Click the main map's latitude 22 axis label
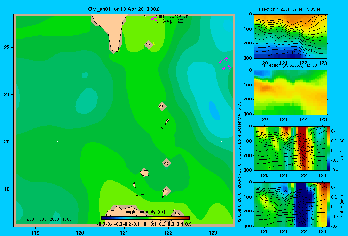Screen dimensions: 348x236 [x=7, y=47]
